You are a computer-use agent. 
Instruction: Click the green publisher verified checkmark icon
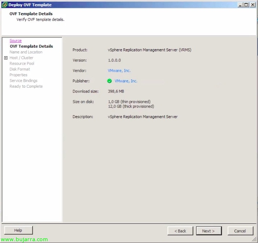109,81
